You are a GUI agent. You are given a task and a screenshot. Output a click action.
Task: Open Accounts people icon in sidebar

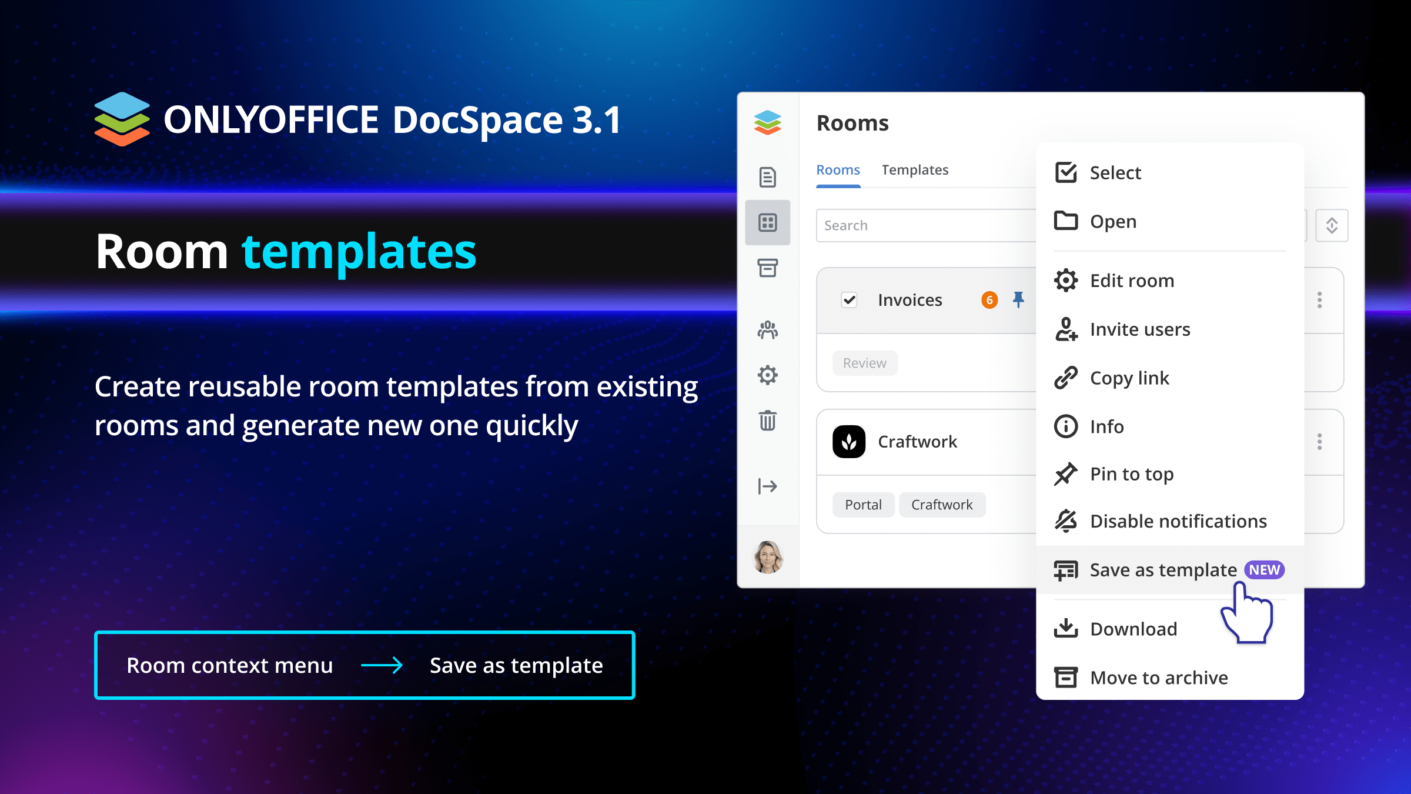pos(767,330)
